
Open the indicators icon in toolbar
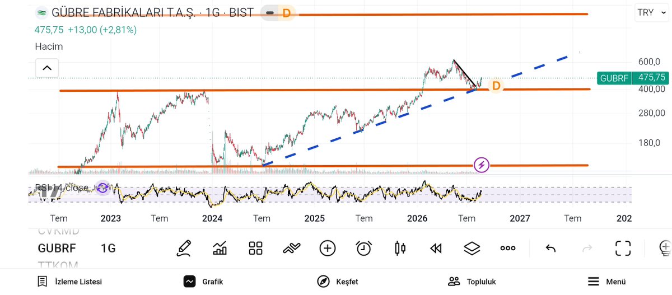pos(220,248)
